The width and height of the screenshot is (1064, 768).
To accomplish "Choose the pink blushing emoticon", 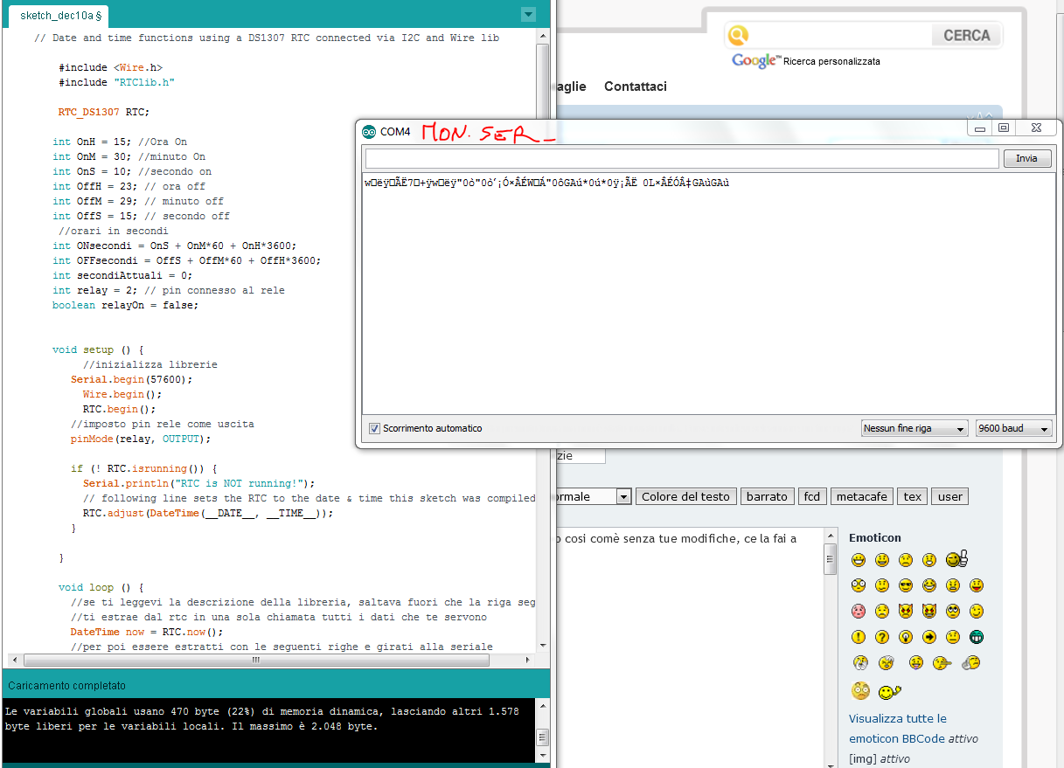I will [859, 611].
